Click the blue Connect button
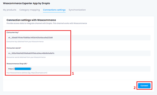 144,86
